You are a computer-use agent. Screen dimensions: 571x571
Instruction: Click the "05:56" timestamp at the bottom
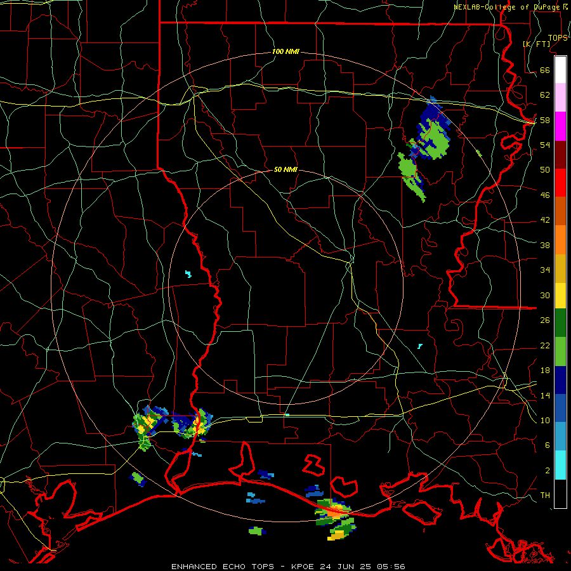click(x=391, y=567)
